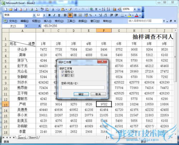This screenshot has height=145, width=179.
Task: Click the Increase Indent icon
Action: (116, 15)
